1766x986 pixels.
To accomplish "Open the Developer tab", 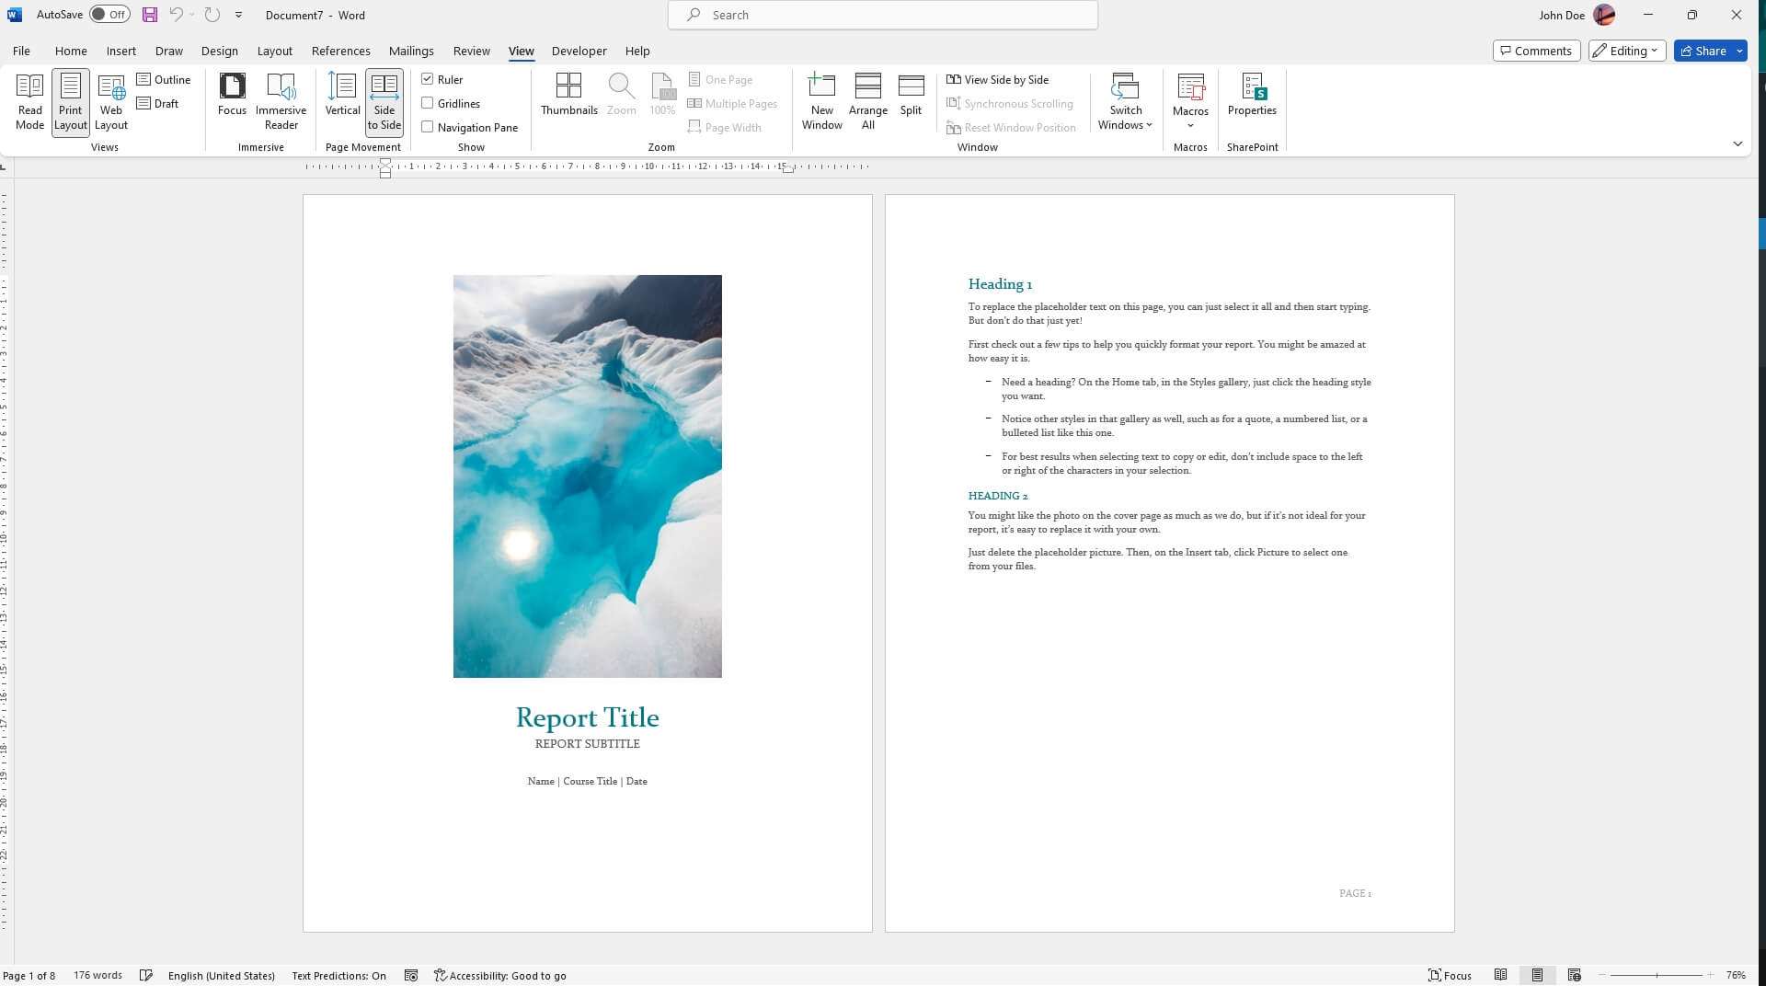I will 579,51.
